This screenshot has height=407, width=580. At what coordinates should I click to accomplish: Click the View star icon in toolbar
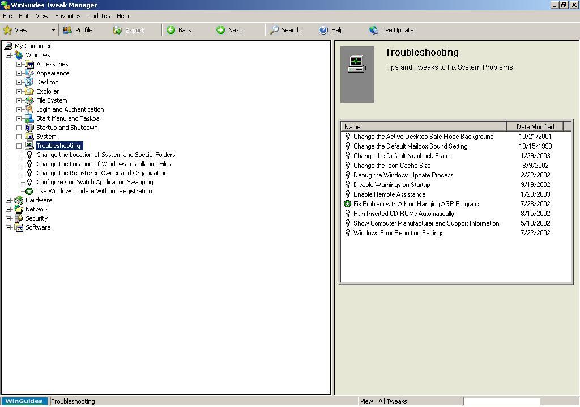click(8, 30)
